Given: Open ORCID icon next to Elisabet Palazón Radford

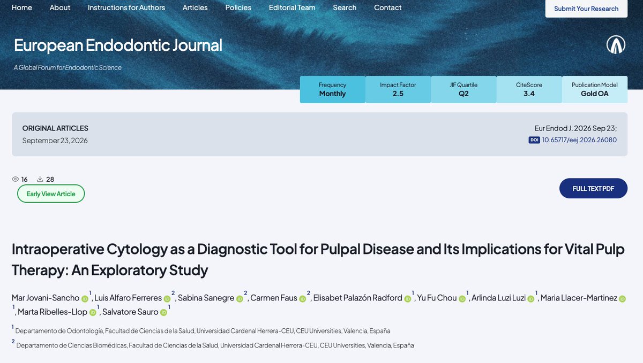Looking at the screenshot, I should 407,299.
